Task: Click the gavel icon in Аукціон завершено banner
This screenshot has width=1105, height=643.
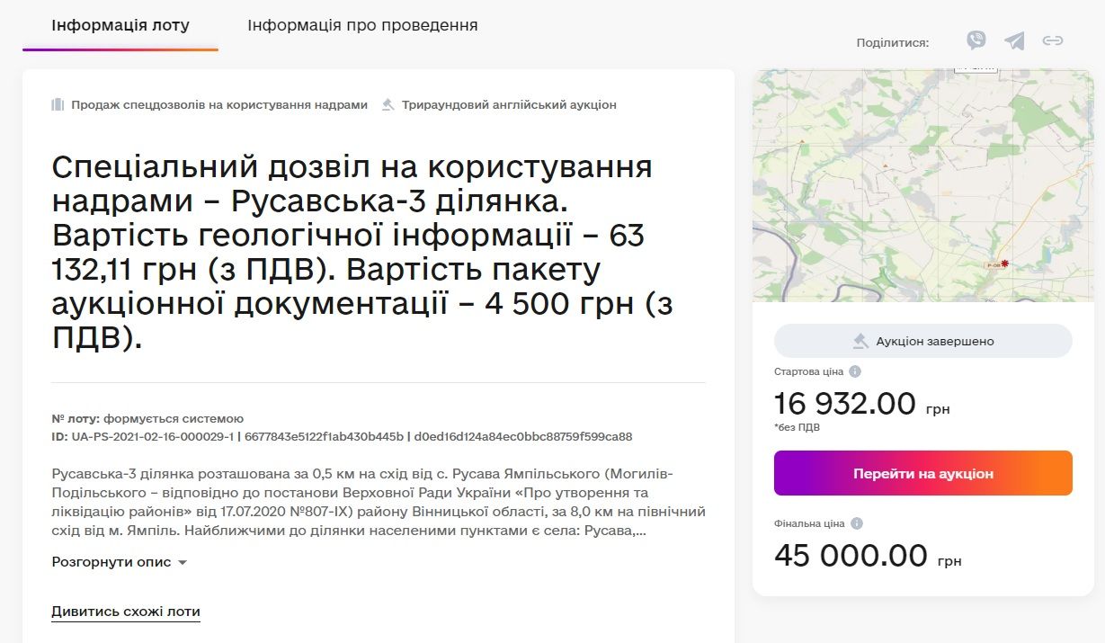Action: 862,341
